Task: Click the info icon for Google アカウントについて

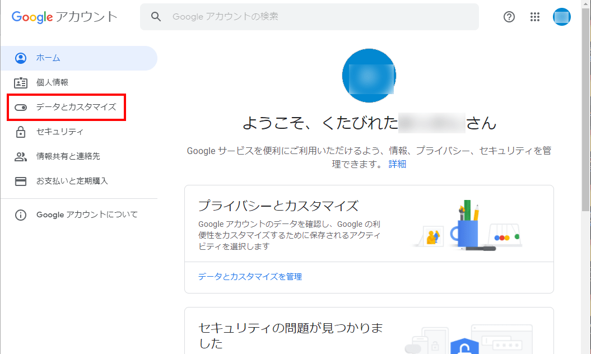Action: tap(21, 215)
